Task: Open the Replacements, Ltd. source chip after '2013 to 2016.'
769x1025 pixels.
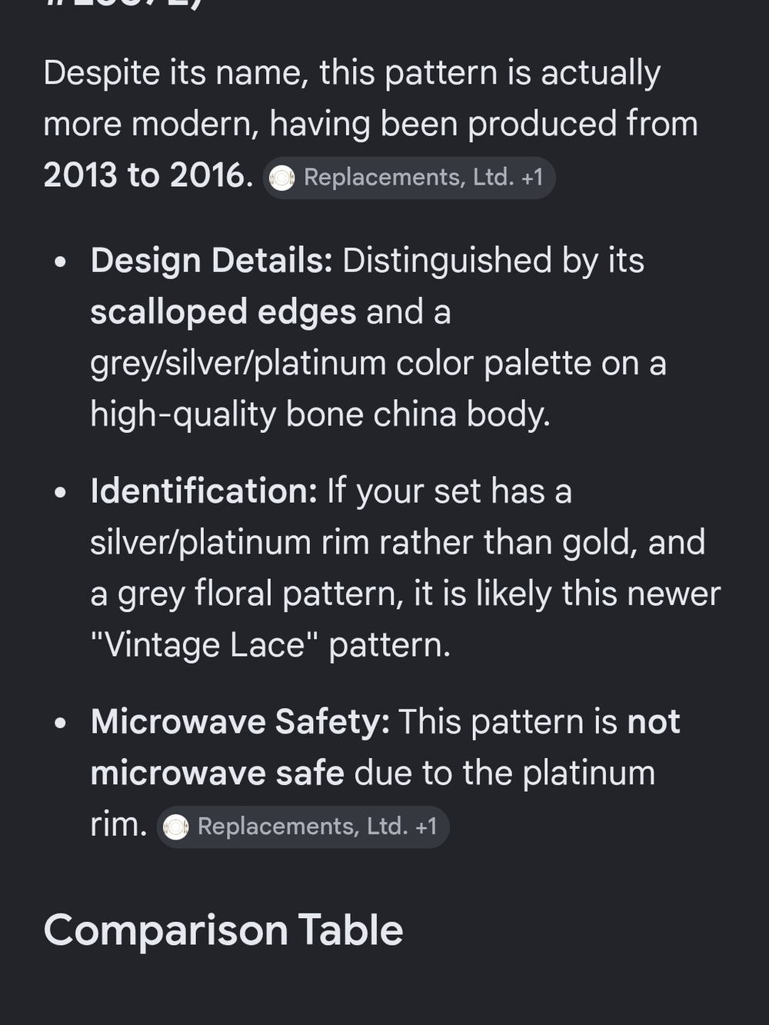Action: click(x=409, y=178)
